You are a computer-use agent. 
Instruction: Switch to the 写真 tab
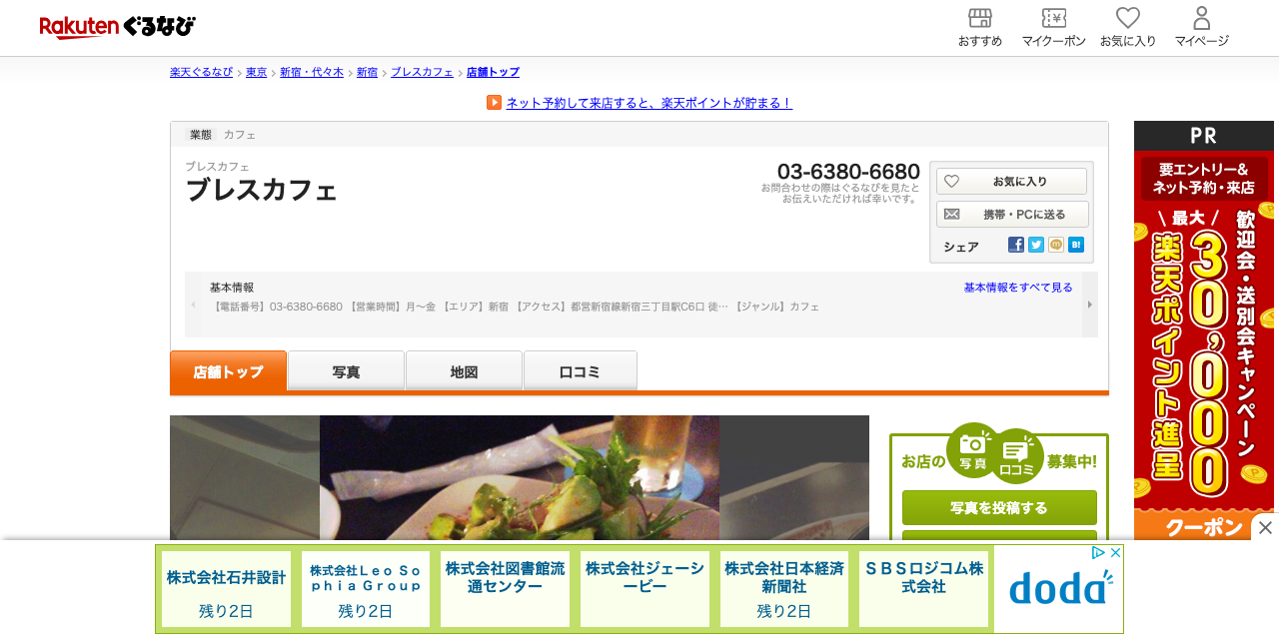click(x=345, y=368)
